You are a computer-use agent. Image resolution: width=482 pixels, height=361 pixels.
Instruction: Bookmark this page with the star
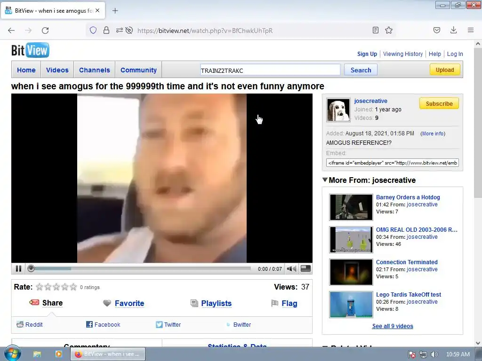point(389,30)
